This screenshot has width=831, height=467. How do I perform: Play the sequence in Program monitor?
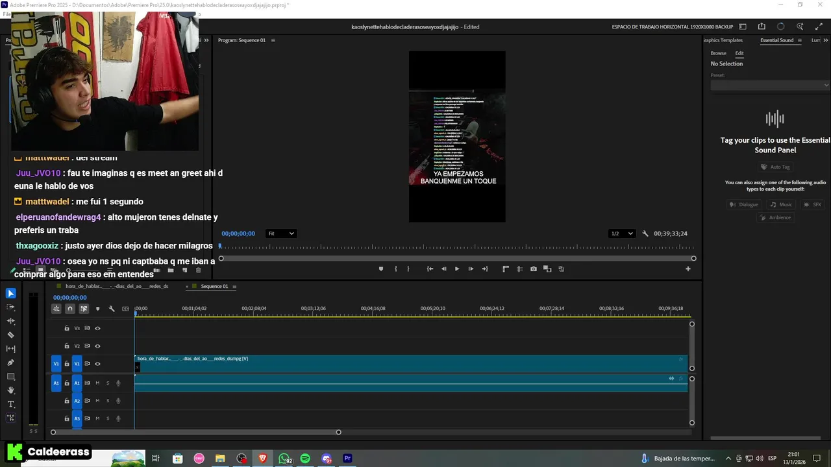click(457, 269)
